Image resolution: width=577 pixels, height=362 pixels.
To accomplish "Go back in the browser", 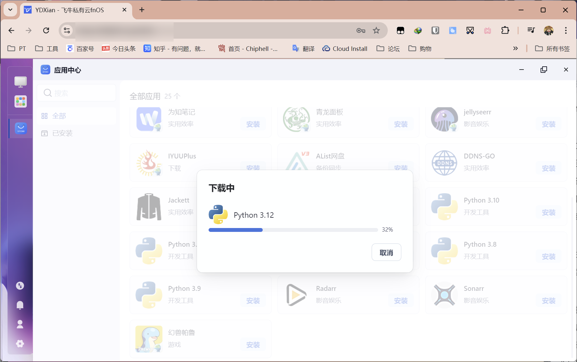I will click(x=11, y=31).
